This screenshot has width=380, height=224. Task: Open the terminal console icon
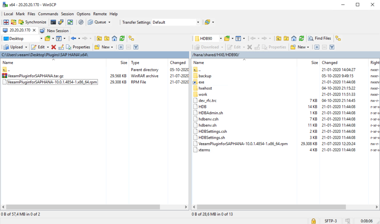pyautogui.click(x=53, y=22)
